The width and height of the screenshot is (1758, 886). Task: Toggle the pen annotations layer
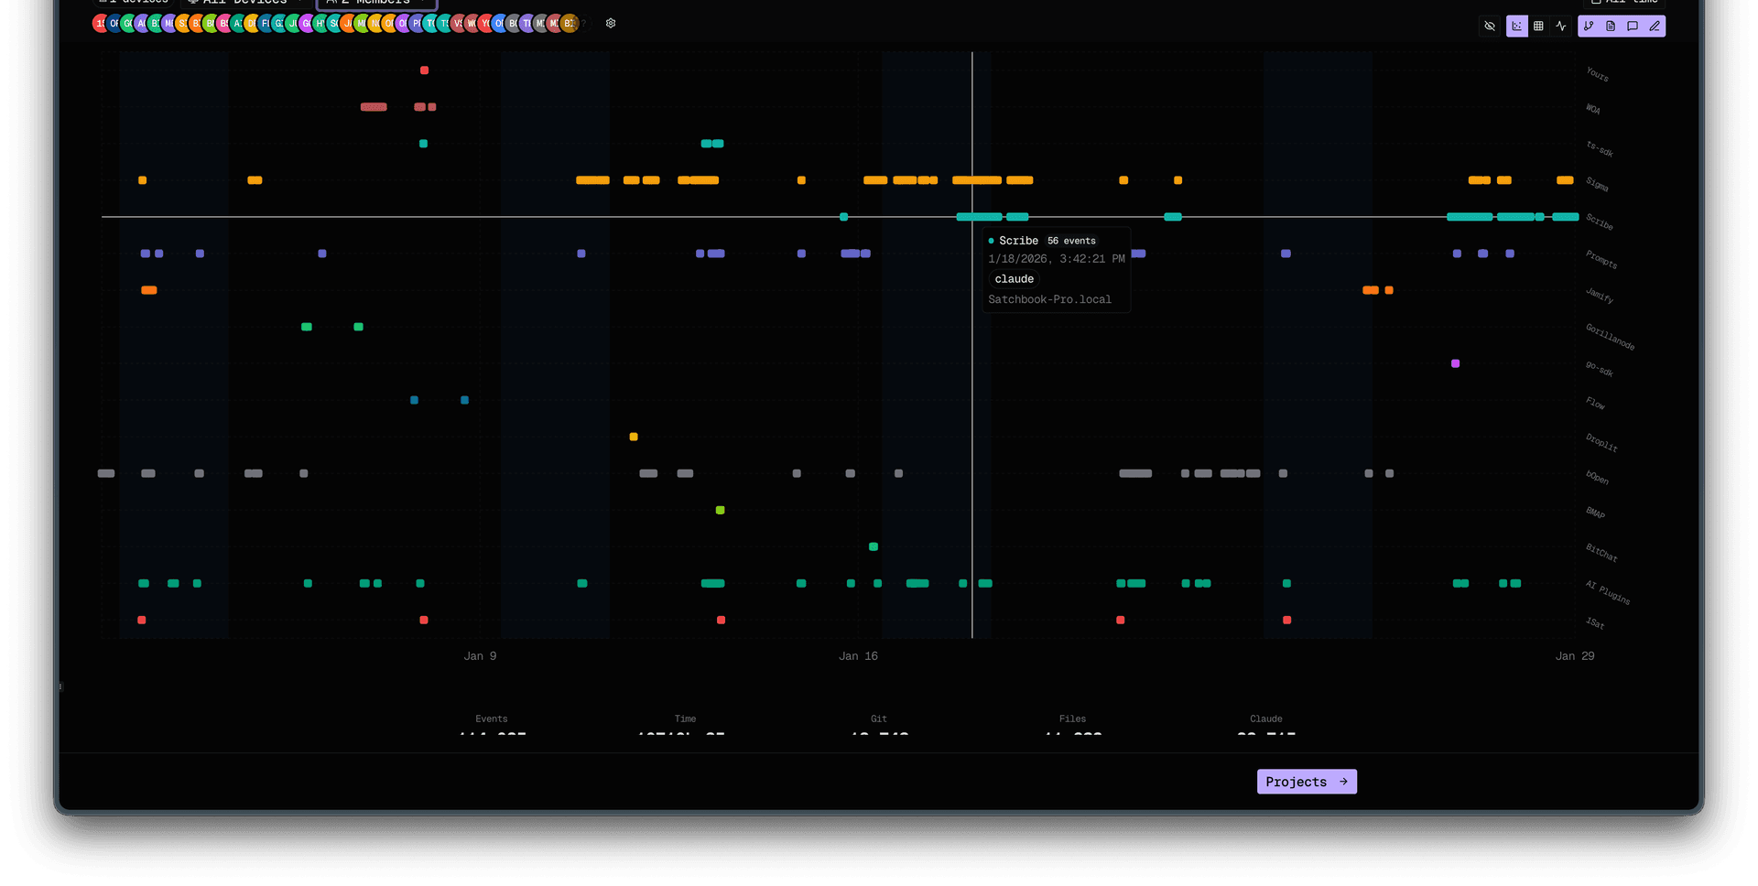[1655, 26]
